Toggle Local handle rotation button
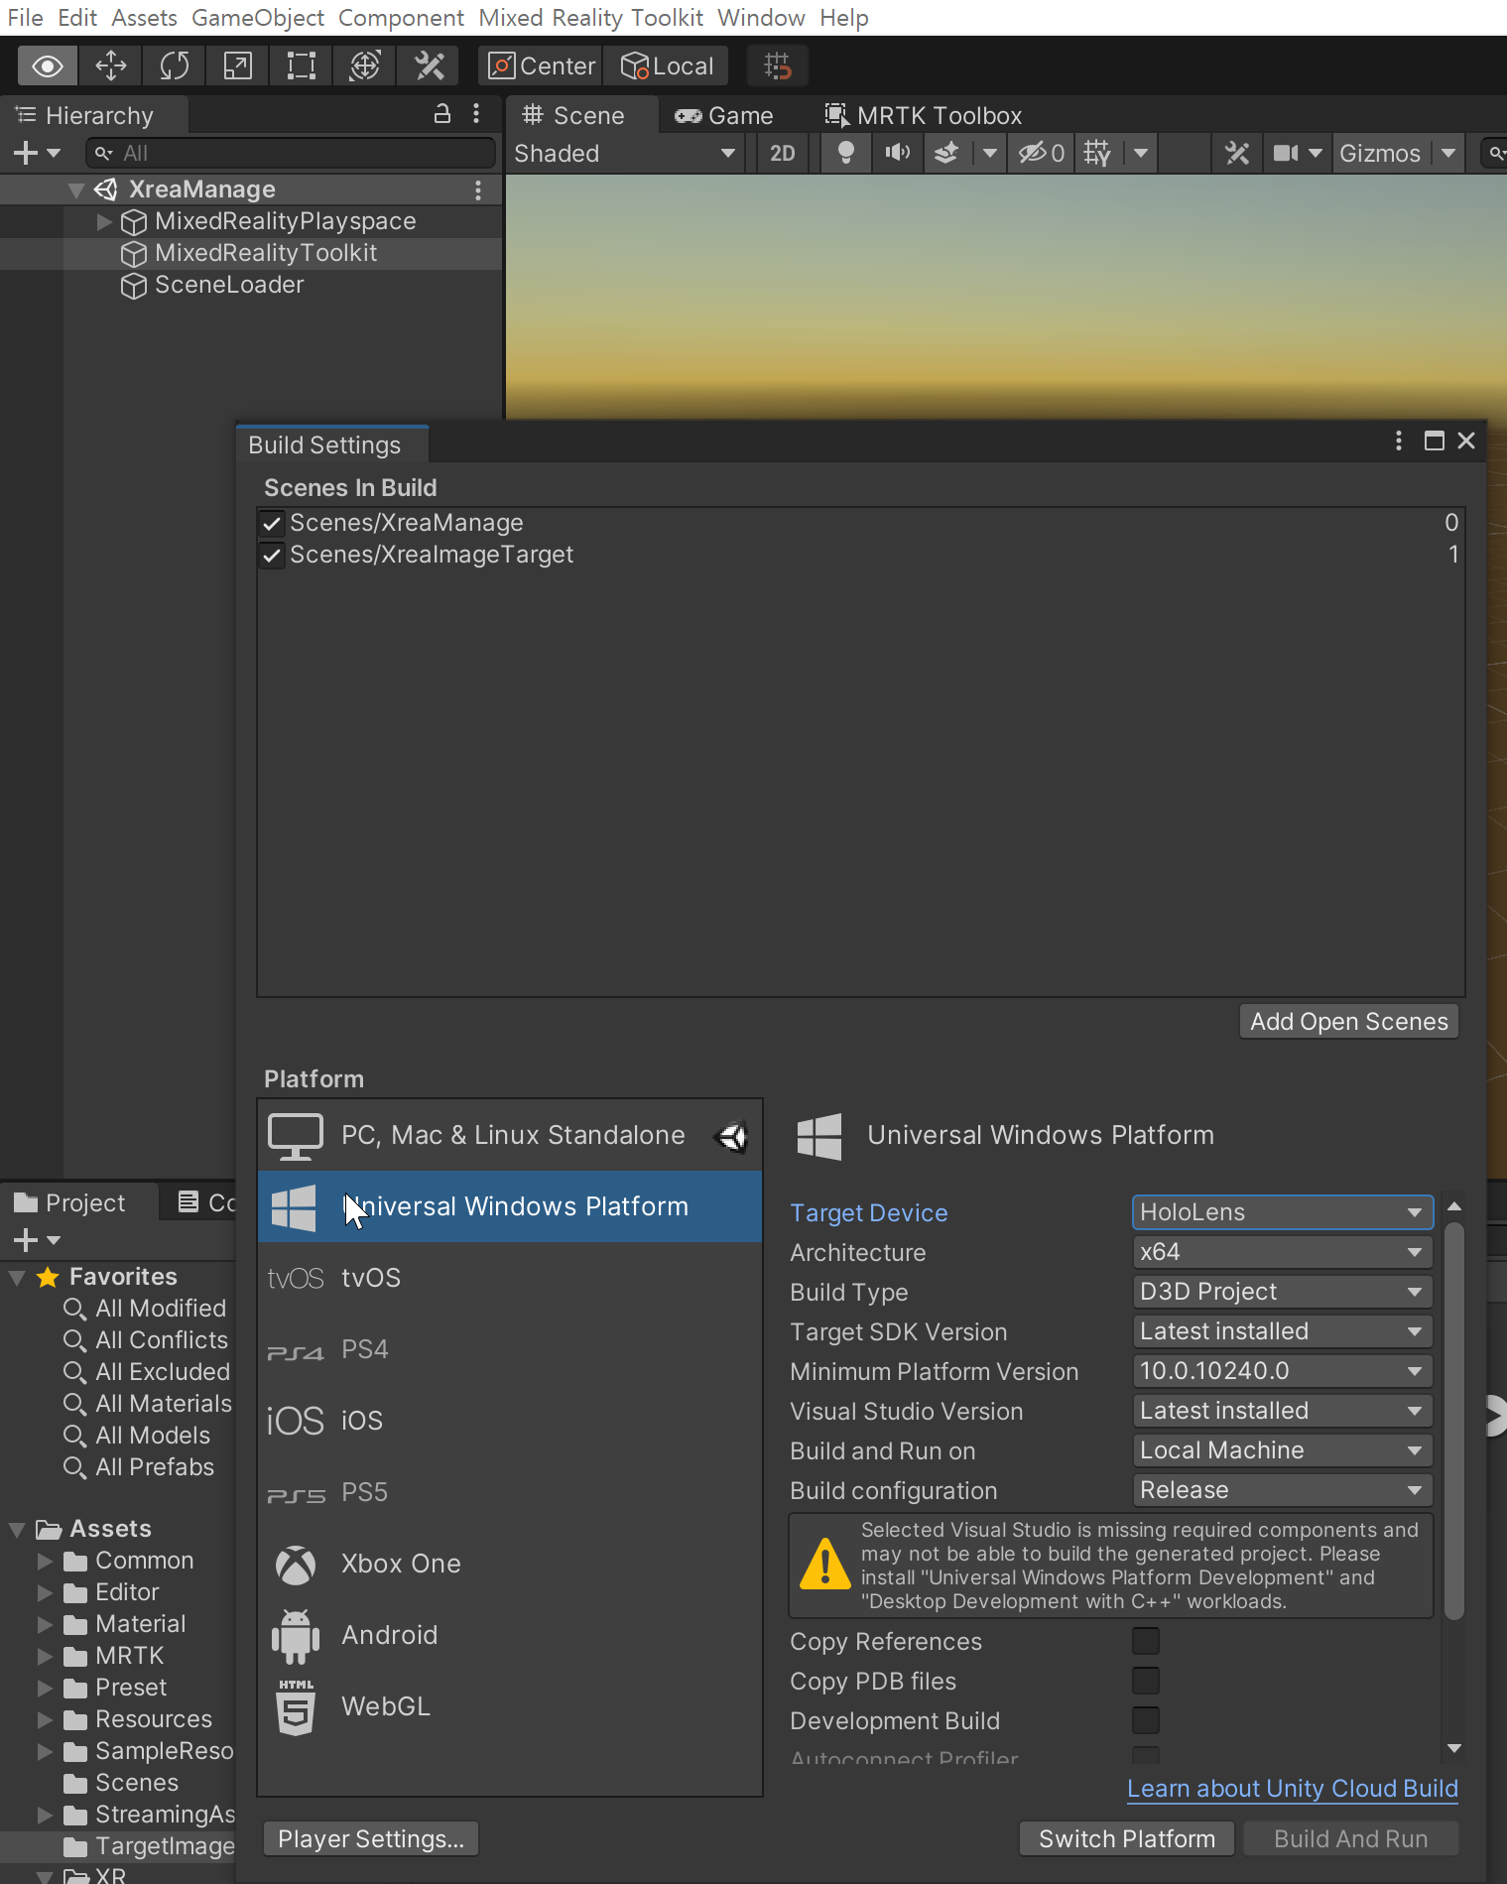This screenshot has height=1884, width=1507. click(x=667, y=66)
